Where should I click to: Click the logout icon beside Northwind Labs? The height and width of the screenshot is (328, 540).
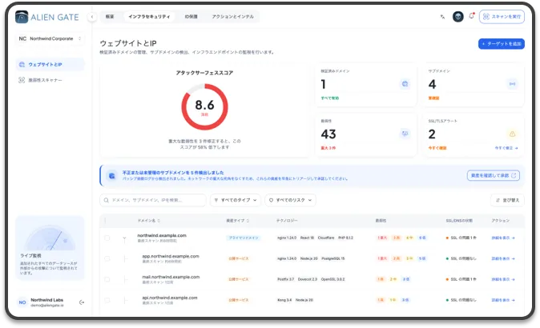[82, 302]
